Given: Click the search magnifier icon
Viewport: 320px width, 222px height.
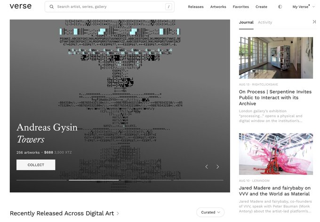Looking at the screenshot, I should (x=52, y=7).
